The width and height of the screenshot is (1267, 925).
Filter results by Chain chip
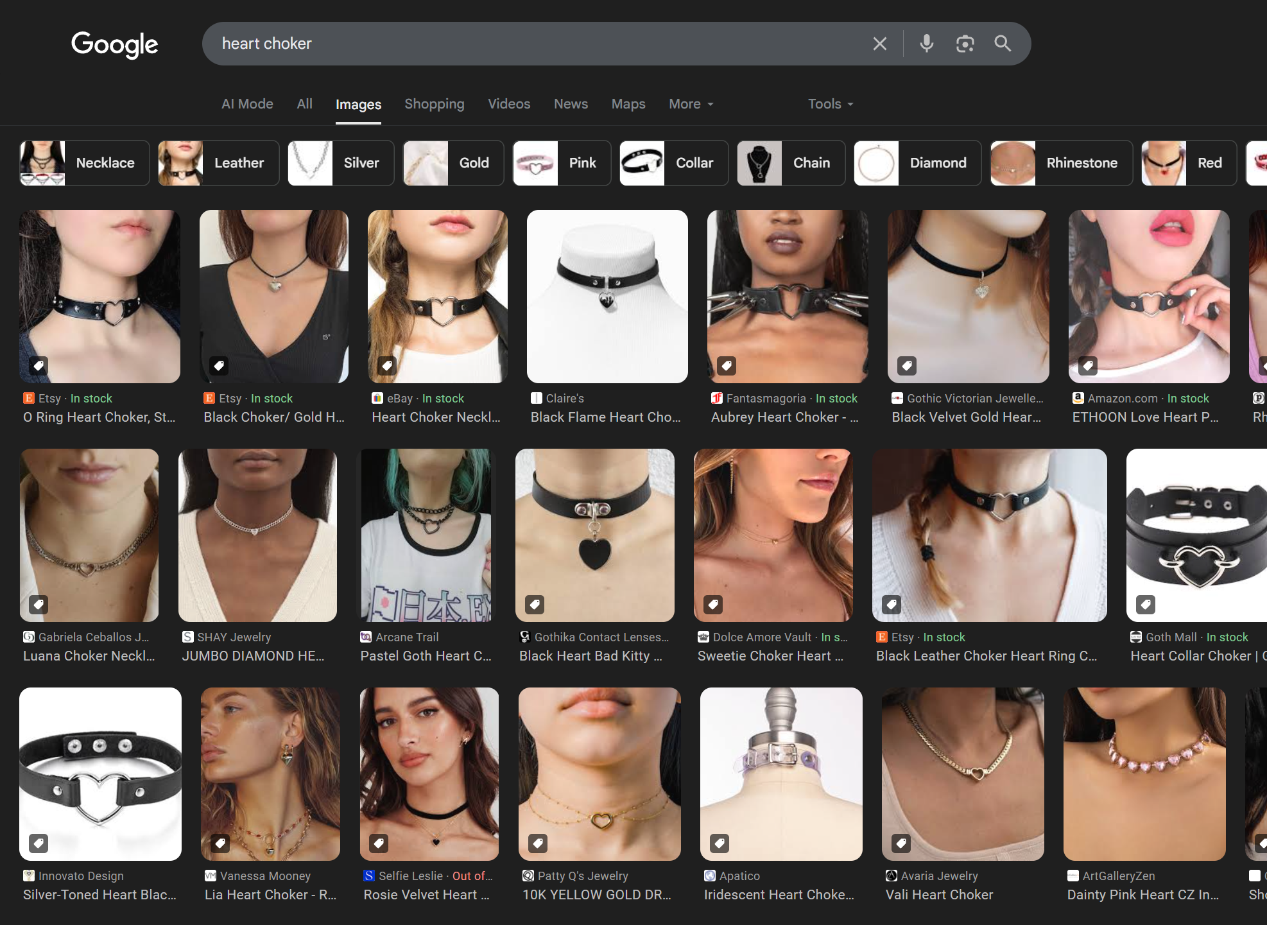click(791, 163)
